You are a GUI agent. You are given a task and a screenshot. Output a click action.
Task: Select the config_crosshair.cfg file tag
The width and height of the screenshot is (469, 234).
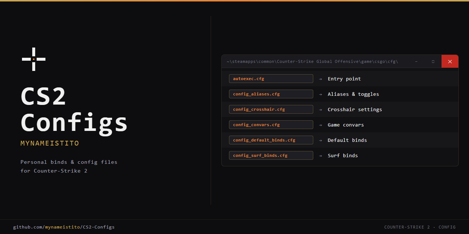click(271, 109)
